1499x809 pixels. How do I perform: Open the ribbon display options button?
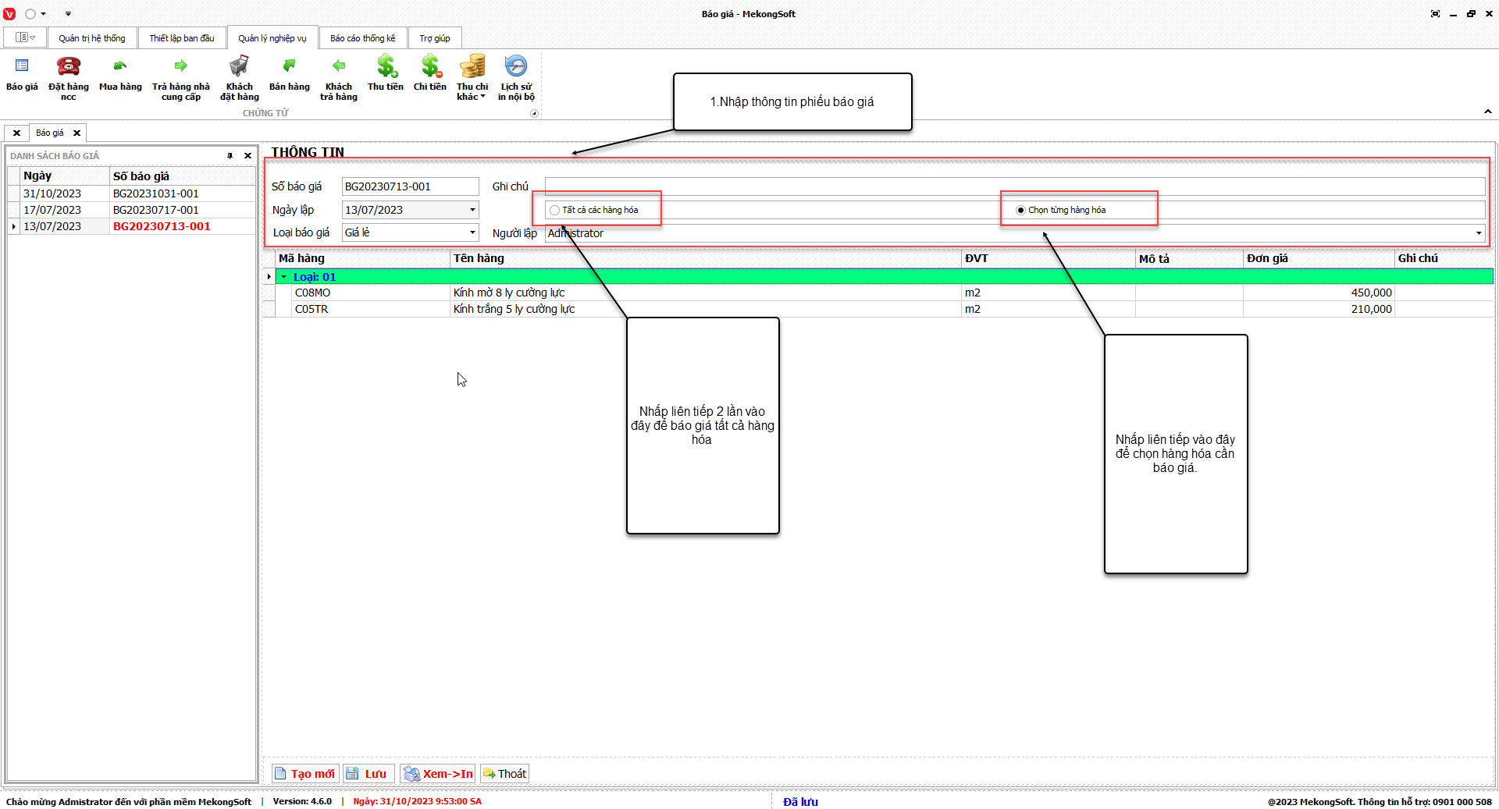coord(1435,14)
